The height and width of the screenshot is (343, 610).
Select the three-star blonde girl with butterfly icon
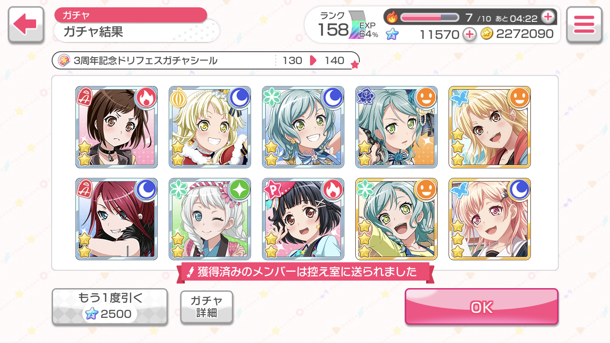[490, 127]
